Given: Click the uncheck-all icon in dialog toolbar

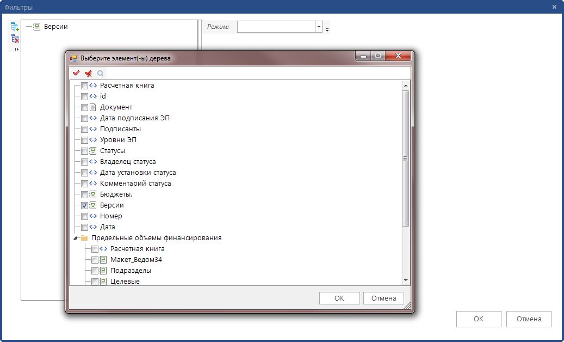Looking at the screenshot, I should [x=88, y=73].
